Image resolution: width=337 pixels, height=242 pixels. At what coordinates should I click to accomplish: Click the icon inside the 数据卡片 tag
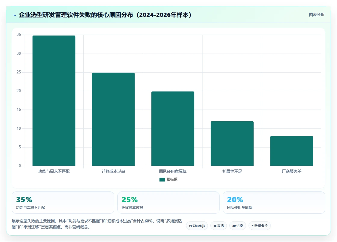pos(252,226)
